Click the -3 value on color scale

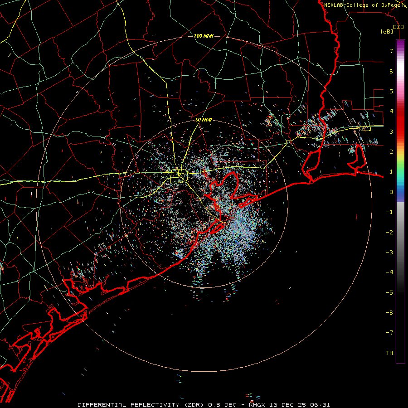pyautogui.click(x=389, y=253)
